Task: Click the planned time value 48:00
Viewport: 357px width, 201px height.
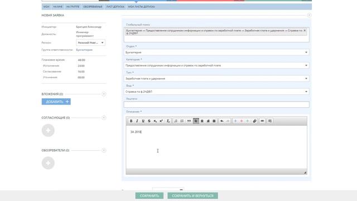Action: (81, 60)
